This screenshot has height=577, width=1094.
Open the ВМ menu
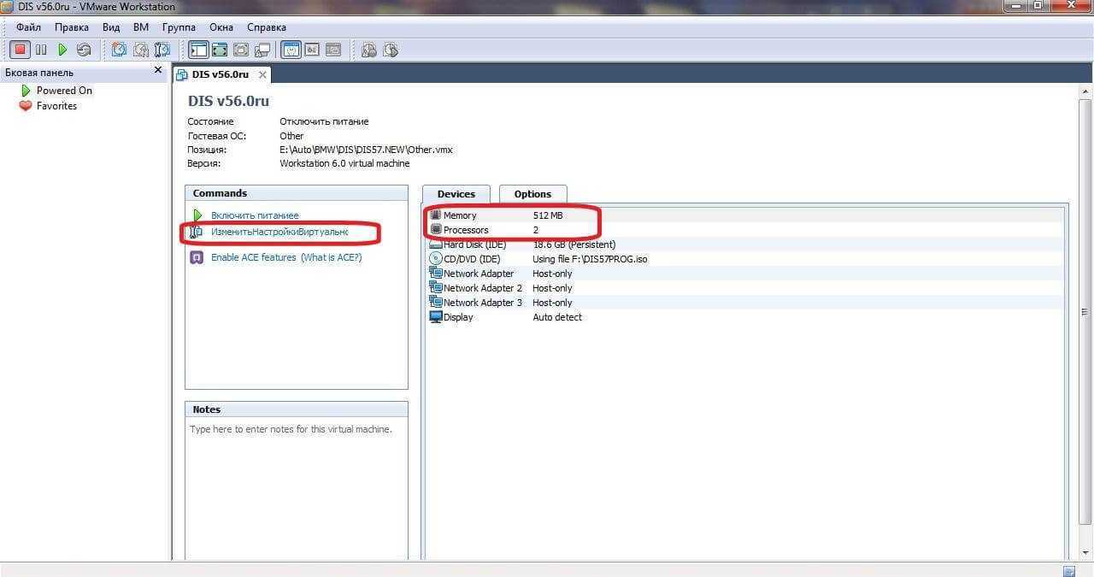(141, 27)
